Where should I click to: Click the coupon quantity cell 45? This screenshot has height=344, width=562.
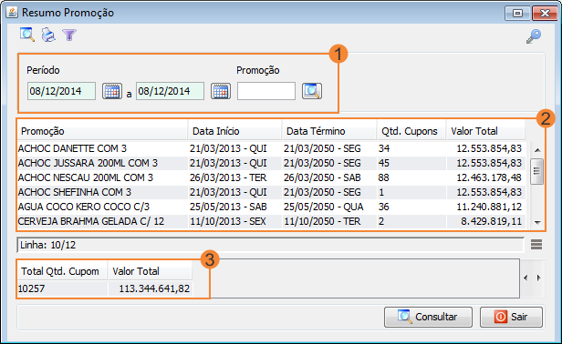point(411,163)
